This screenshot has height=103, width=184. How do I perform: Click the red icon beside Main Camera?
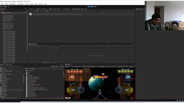click(x=24, y=24)
